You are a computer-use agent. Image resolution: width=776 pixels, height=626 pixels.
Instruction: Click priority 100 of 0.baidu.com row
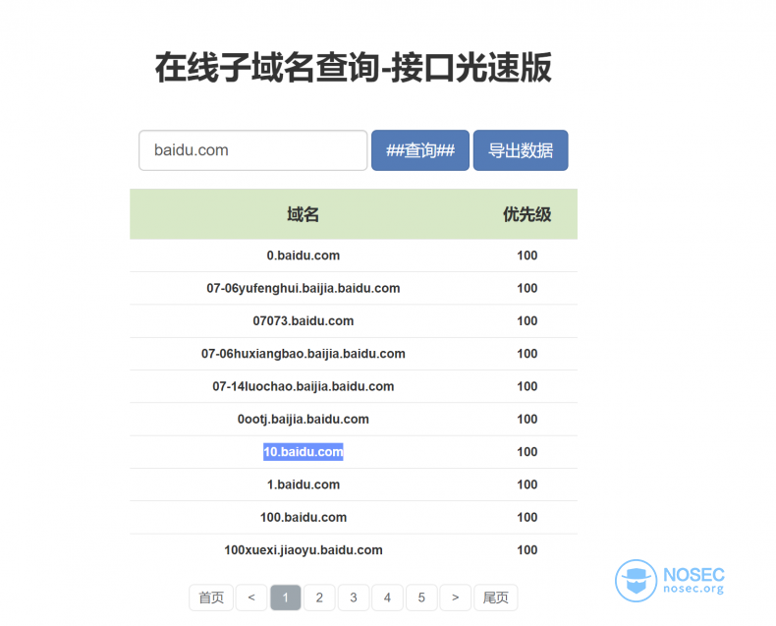click(x=527, y=256)
